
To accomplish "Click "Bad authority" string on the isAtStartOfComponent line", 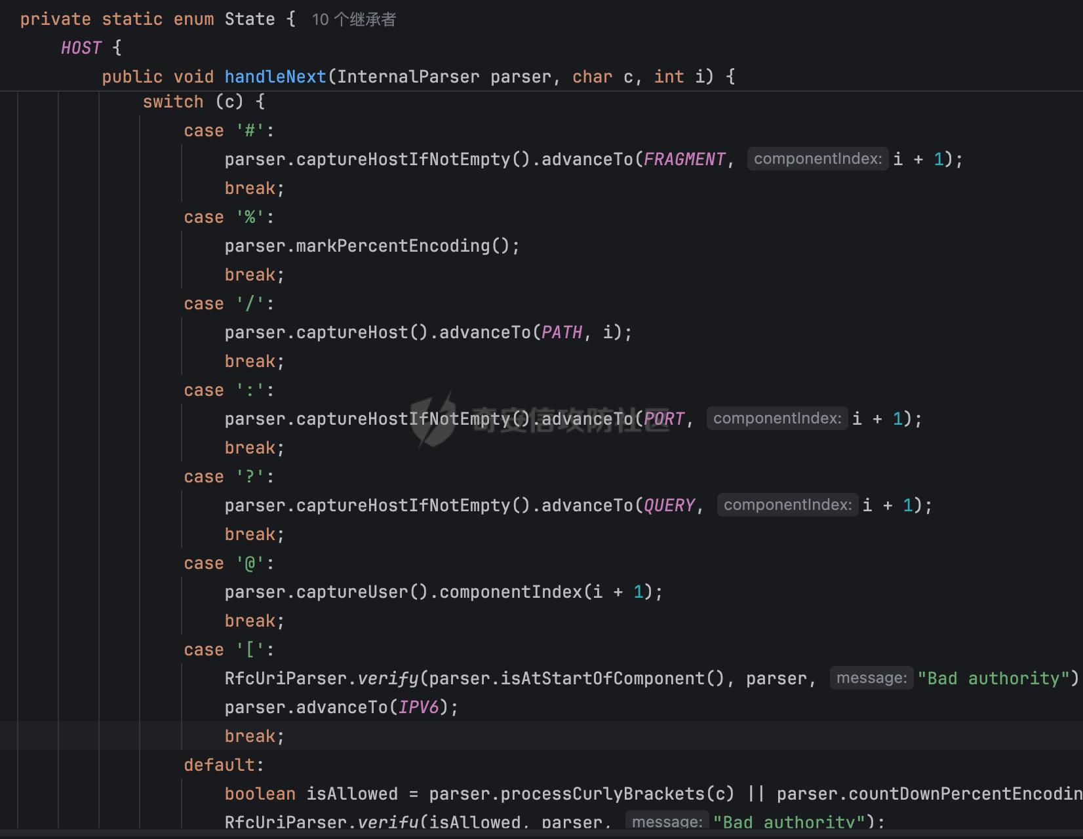I will tap(994, 678).
